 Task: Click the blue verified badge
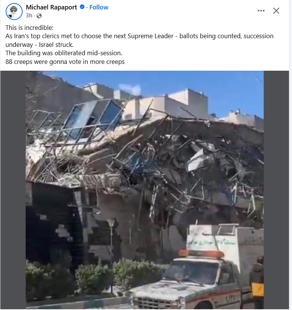pyautogui.click(x=82, y=7)
